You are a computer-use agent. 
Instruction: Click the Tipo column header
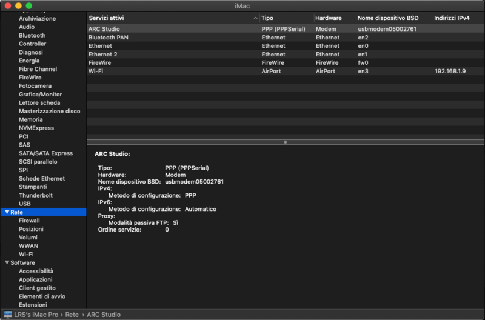point(285,18)
